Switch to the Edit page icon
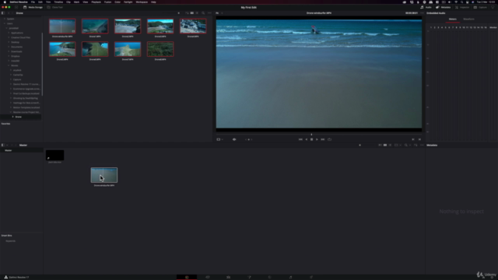This screenshot has width=498, height=280. tap(228, 277)
